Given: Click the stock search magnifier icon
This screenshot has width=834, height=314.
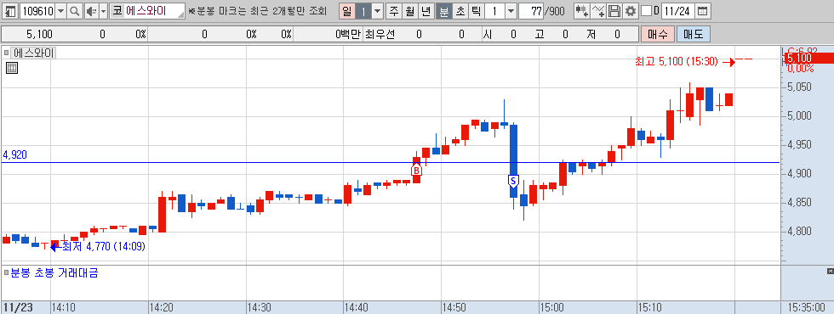Looking at the screenshot, I should coord(75,10).
